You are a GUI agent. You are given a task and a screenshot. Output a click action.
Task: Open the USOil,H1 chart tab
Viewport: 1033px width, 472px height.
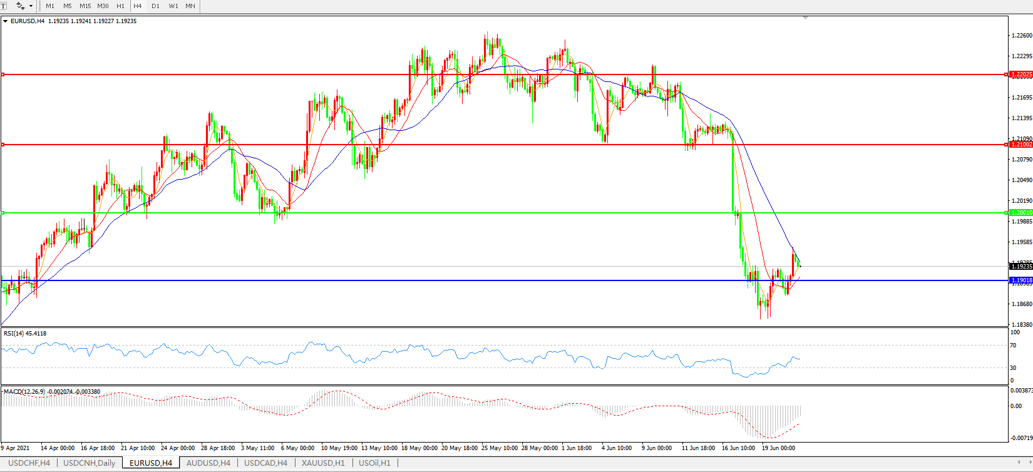point(374,463)
